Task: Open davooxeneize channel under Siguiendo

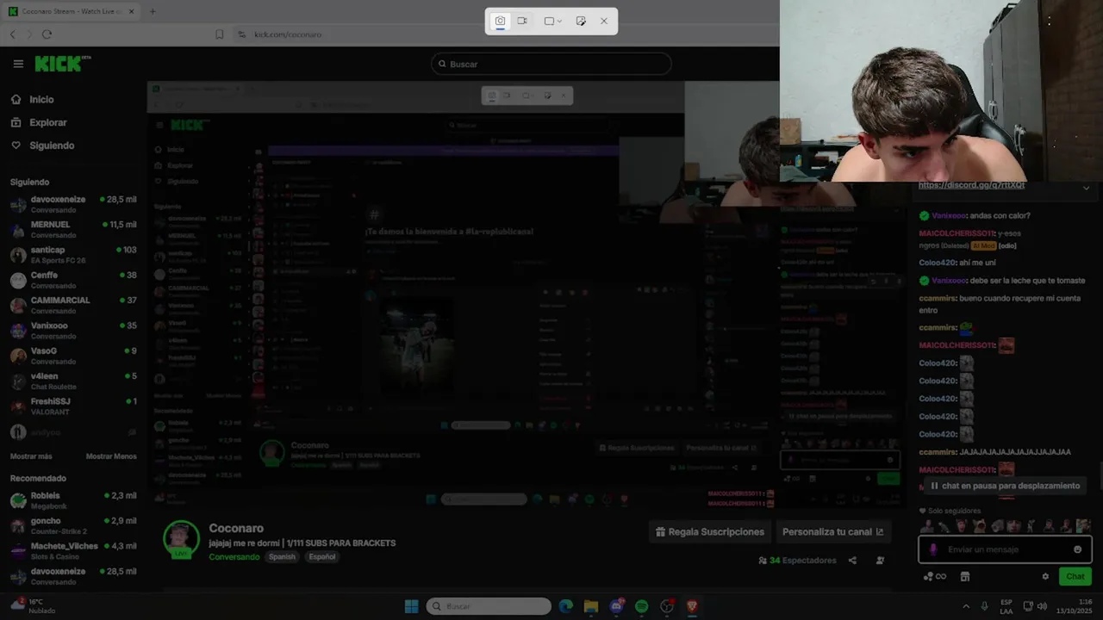Action: 72,204
